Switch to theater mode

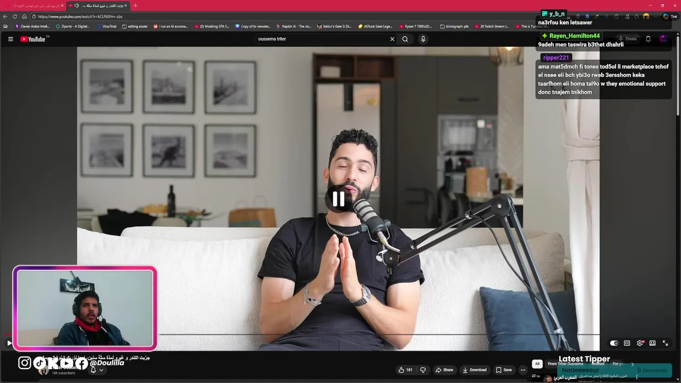[x=652, y=343]
